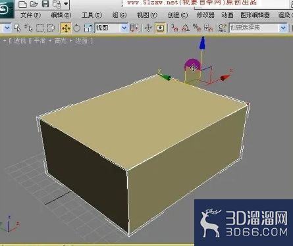Click the project folder icon beside Save
Screen dimensions: 293x246
tap(57, 4)
